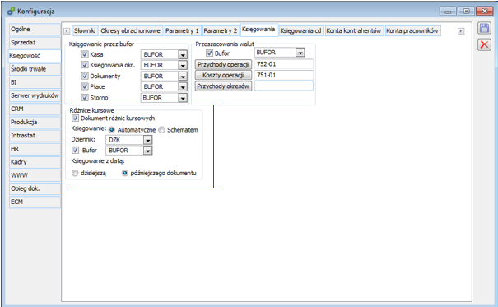Disable Dokument różnic kursowych checkbox
498x307 pixels.
[75, 118]
